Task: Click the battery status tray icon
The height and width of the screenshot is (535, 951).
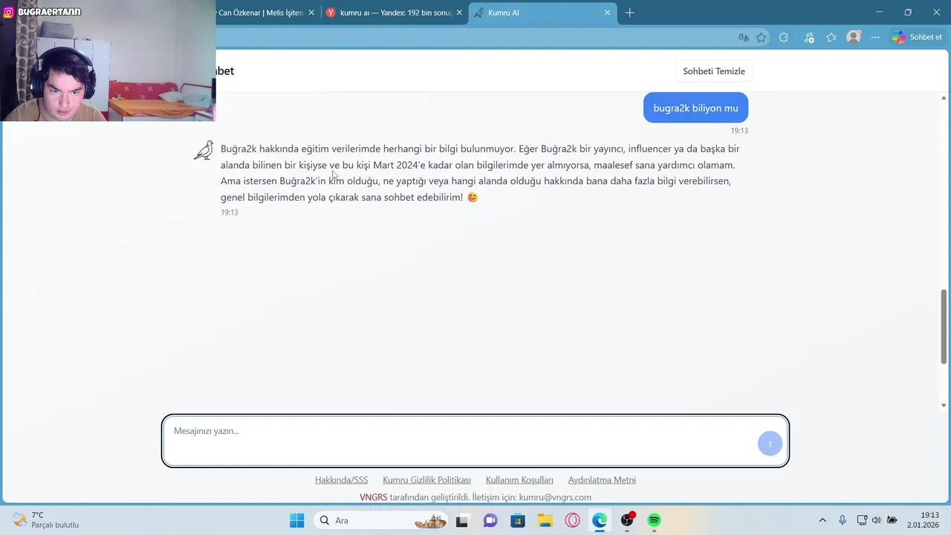Action: [892, 520]
